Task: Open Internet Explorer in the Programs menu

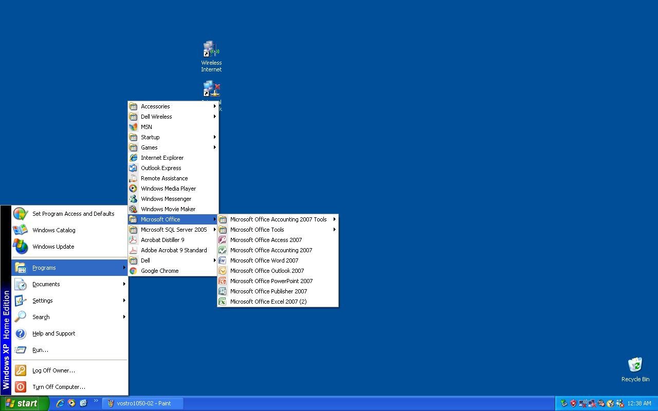Action: (x=173, y=158)
